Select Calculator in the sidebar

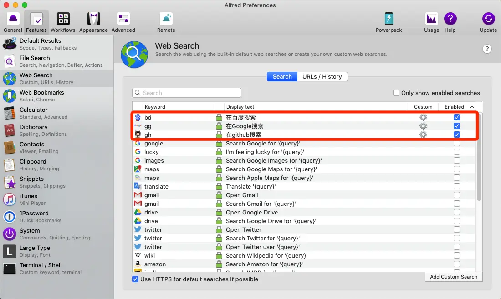[x=57, y=113]
